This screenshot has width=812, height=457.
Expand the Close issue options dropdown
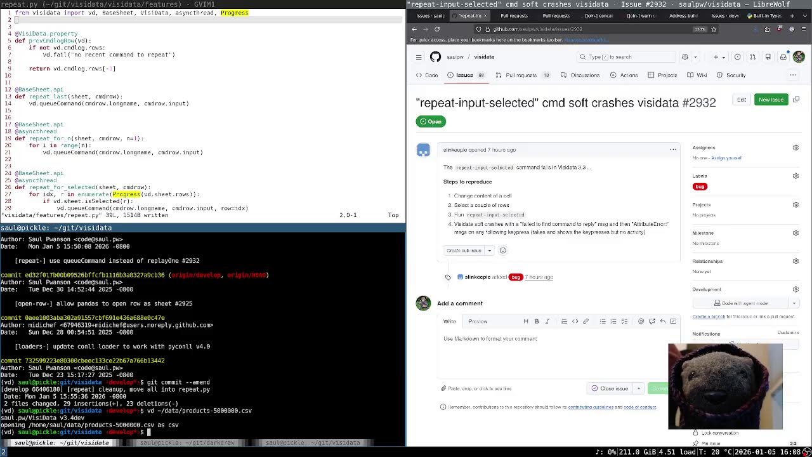[639, 388]
